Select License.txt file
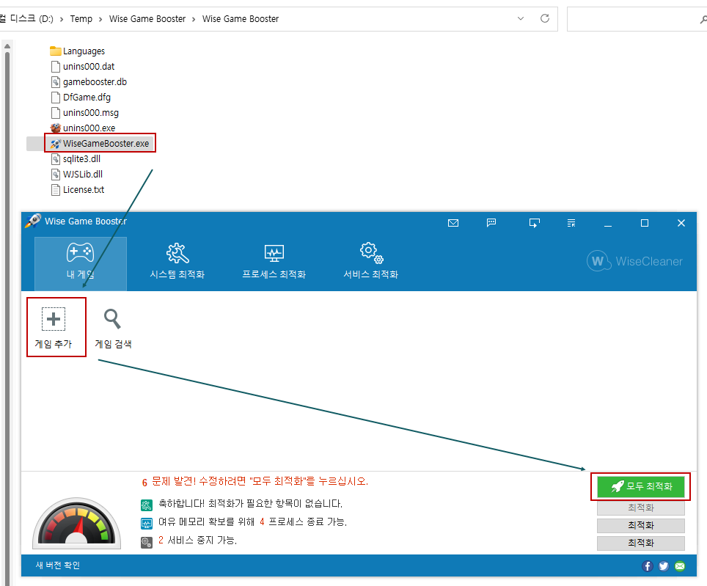Image resolution: width=707 pixels, height=586 pixels. 78,190
